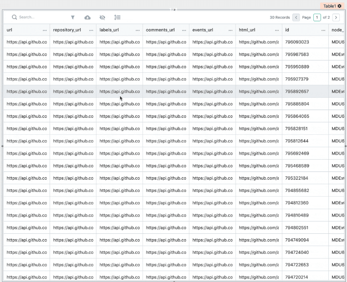The width and height of the screenshot is (347, 282).
Task: Select the cell with id 795812644
Action: tap(306, 141)
